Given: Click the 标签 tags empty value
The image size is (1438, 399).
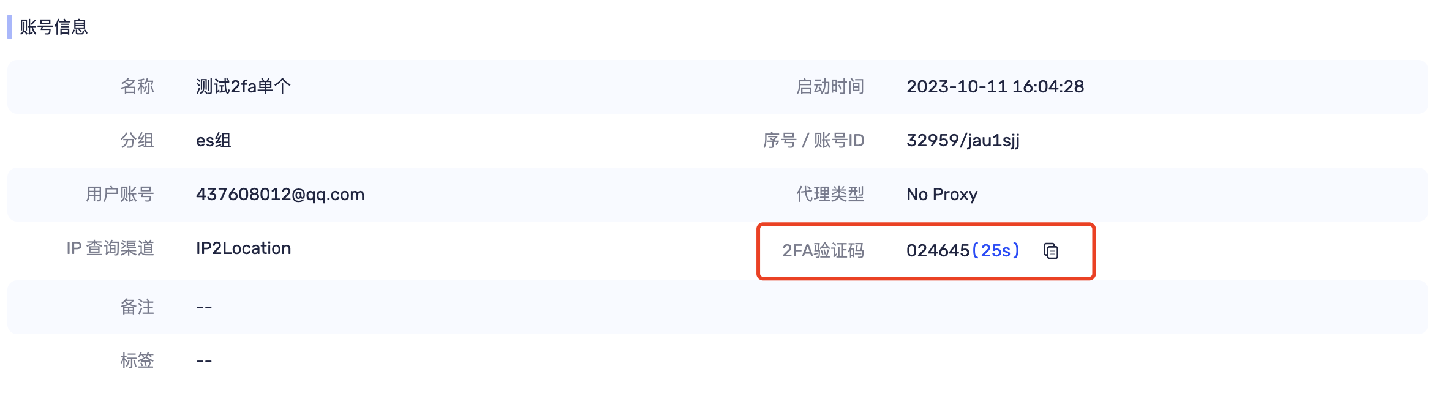Looking at the screenshot, I should click(204, 361).
